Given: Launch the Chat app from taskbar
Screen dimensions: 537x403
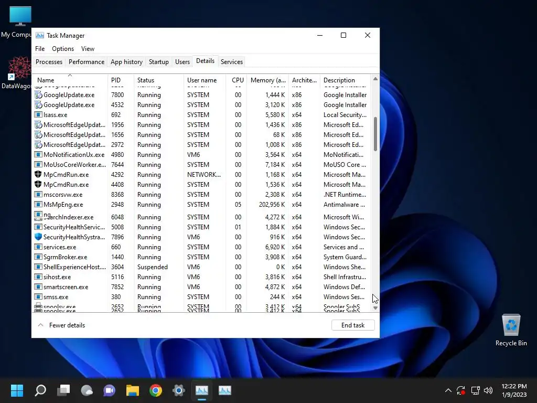Looking at the screenshot, I should click(x=110, y=390).
